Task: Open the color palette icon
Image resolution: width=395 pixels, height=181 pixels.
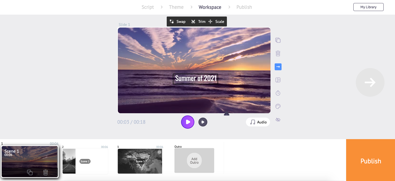Action: (x=278, y=106)
